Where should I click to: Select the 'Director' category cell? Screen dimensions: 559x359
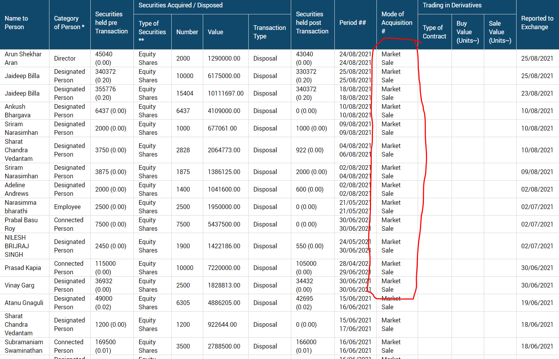[65, 59]
